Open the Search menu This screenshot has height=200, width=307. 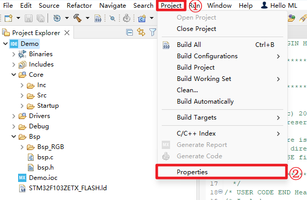(x=143, y=6)
